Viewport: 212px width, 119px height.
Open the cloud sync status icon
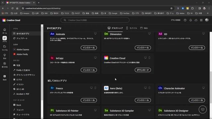pos(196,20)
